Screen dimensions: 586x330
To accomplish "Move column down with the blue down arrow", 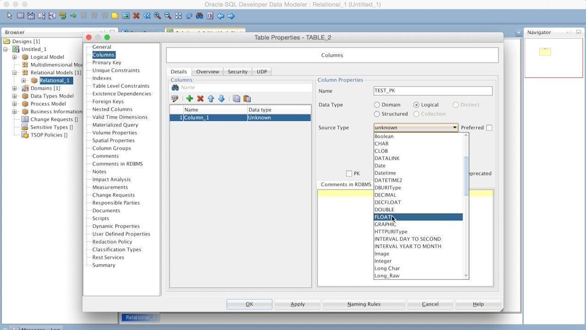I will pyautogui.click(x=221, y=99).
